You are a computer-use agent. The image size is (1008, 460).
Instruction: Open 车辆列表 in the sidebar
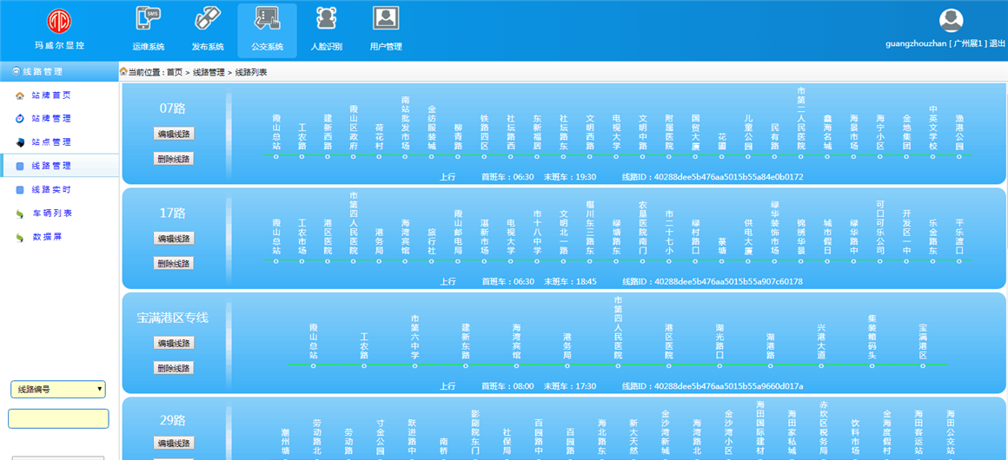tap(51, 214)
